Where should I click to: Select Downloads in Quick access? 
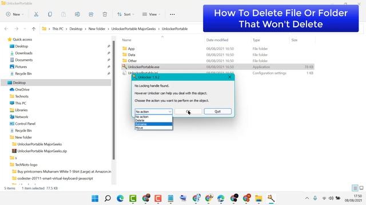tap(23, 53)
